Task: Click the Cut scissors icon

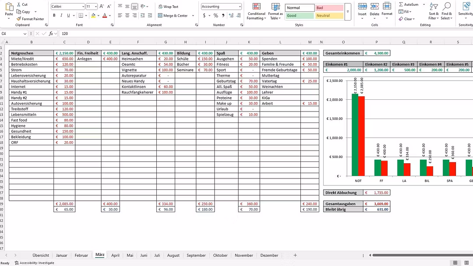Action: pyautogui.click(x=19, y=4)
